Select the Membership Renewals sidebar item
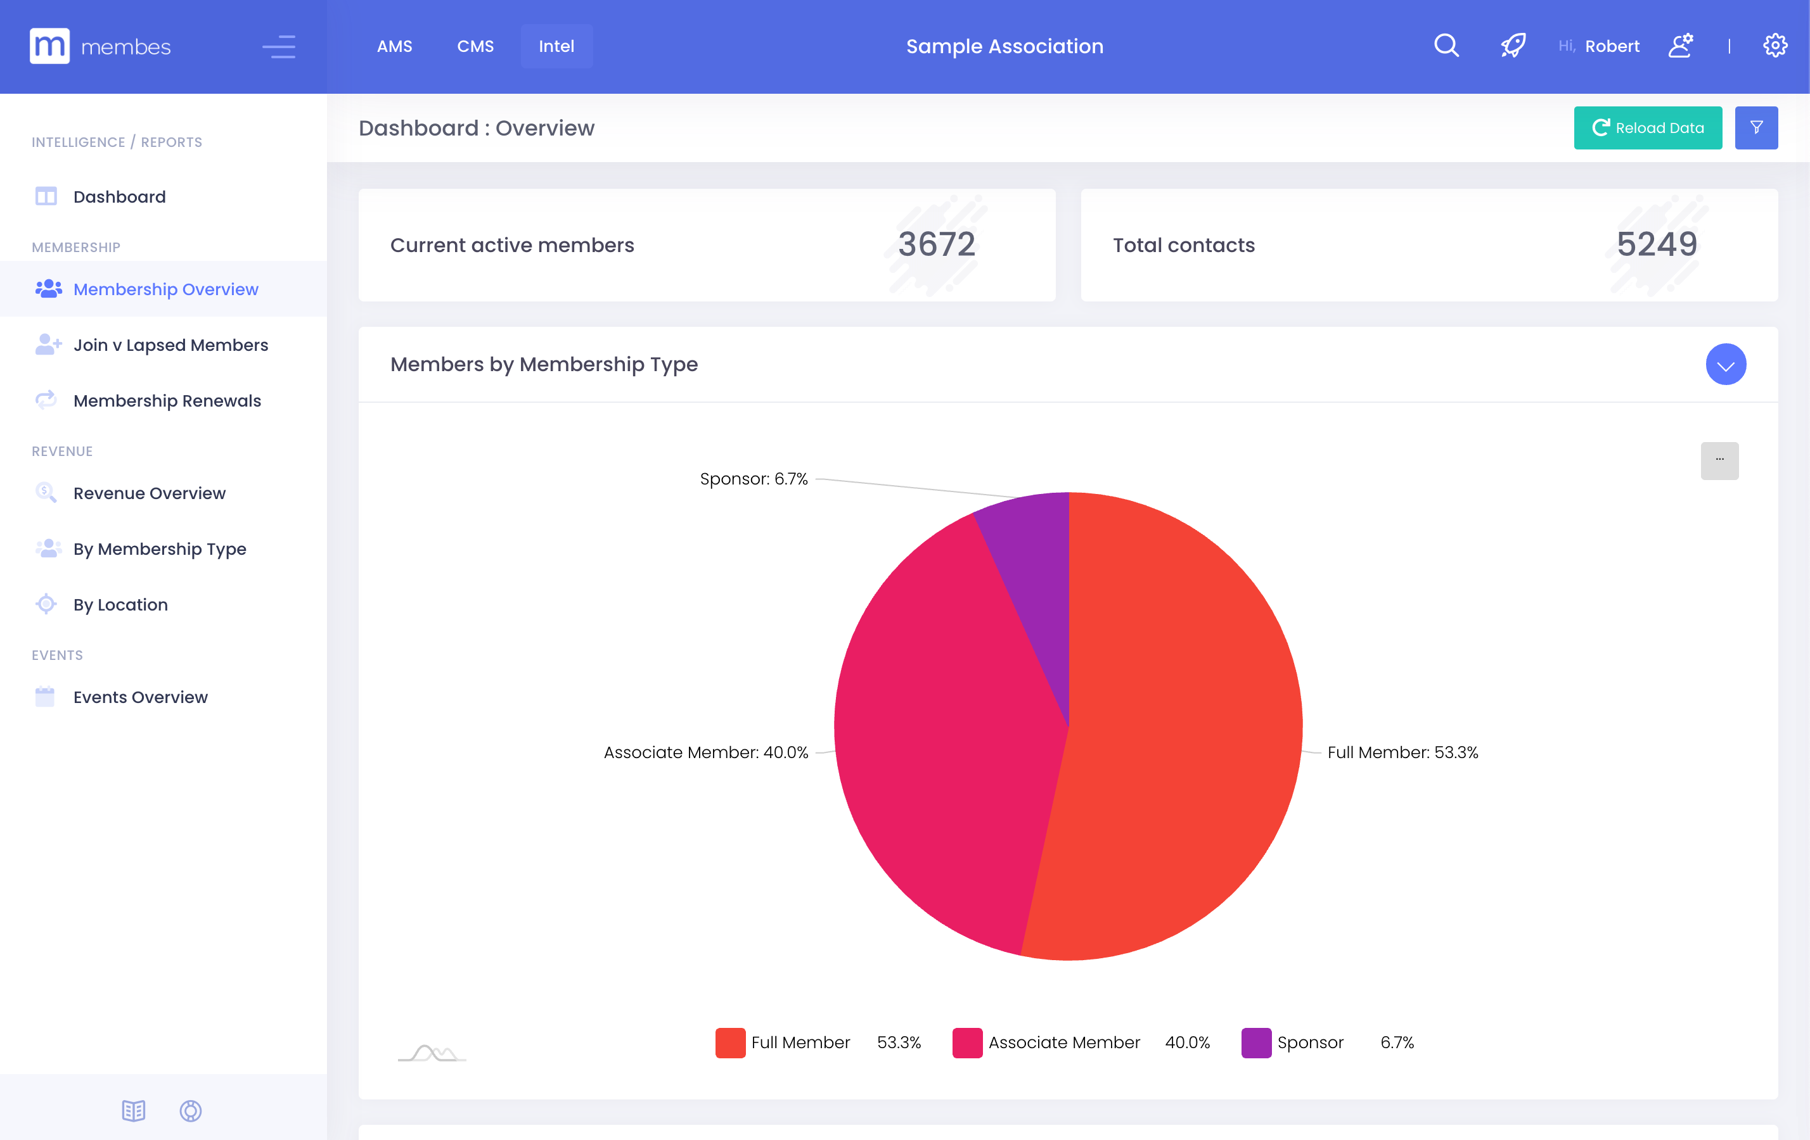The width and height of the screenshot is (1810, 1140). 167,400
